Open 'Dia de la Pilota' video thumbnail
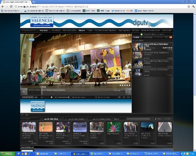 [29, 127]
